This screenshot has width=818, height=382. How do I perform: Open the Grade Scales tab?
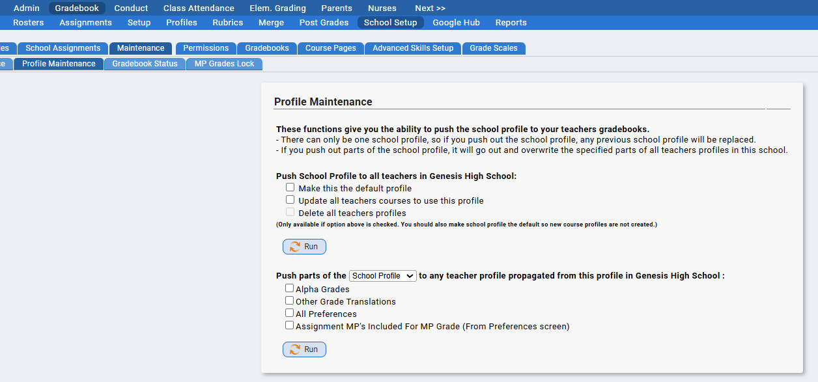click(x=494, y=48)
